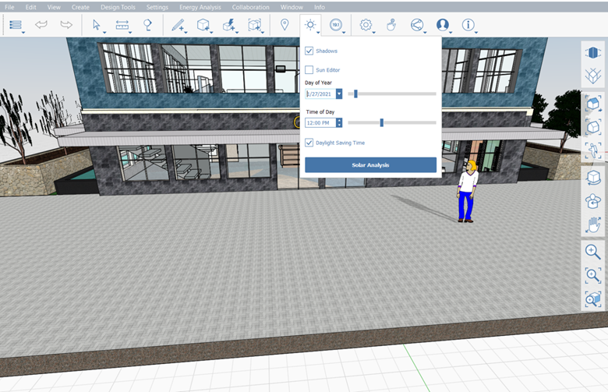Click the Zoom All extents icon

click(x=593, y=299)
